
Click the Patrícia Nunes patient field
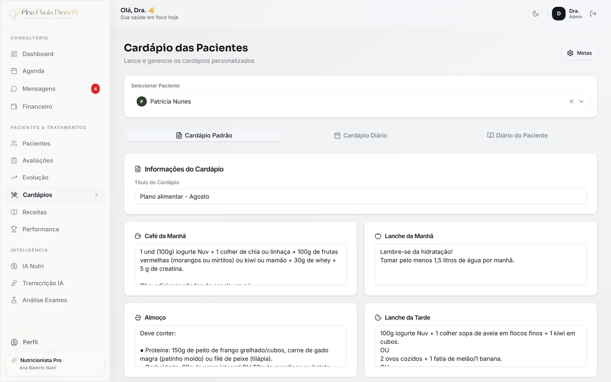point(360,102)
